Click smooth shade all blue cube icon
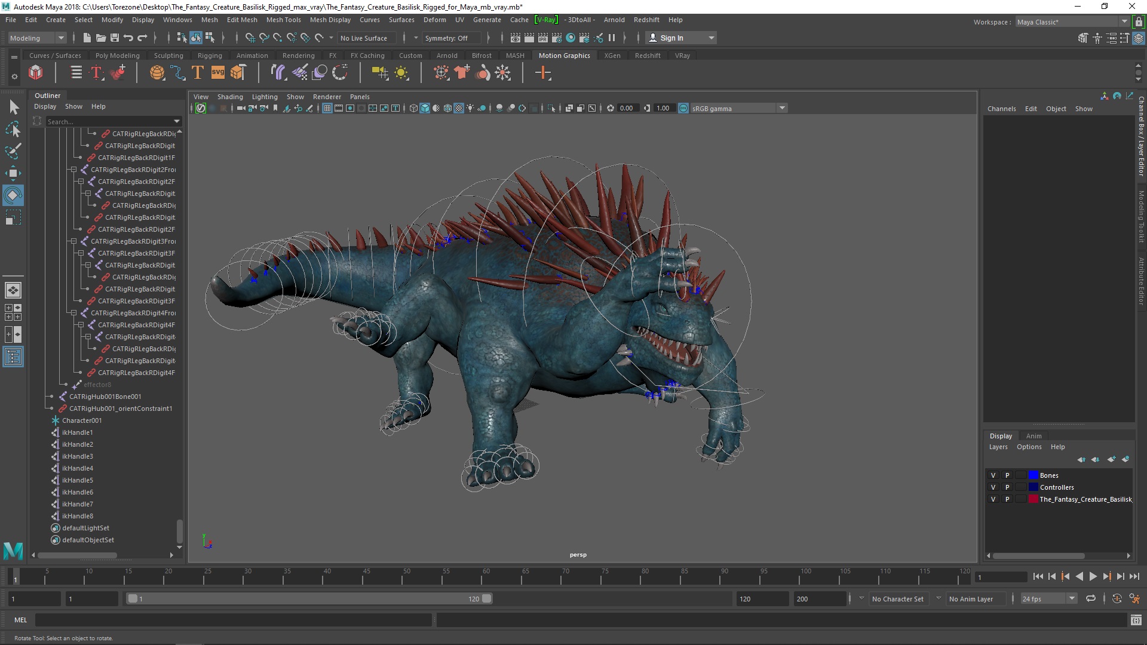Screen dimensions: 1147x645 (x=425, y=108)
